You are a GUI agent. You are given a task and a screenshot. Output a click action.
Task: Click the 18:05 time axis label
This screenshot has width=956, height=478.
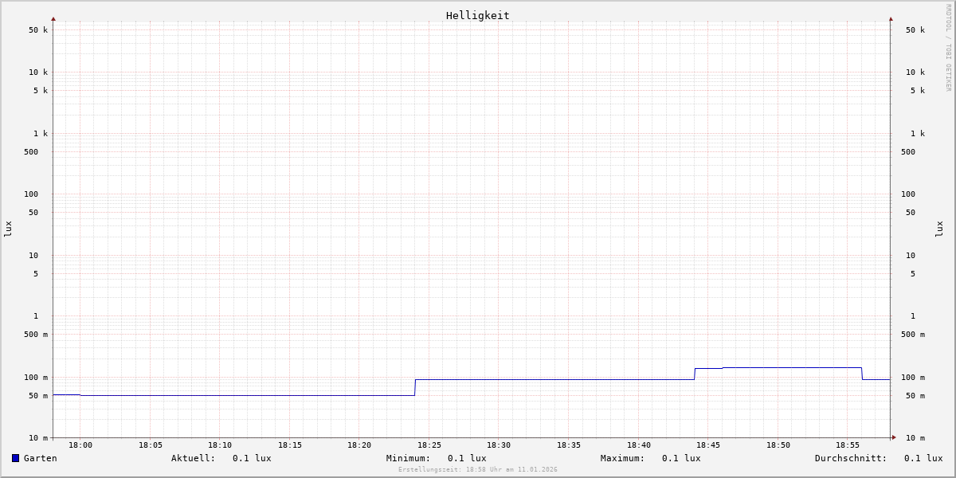tap(151, 445)
